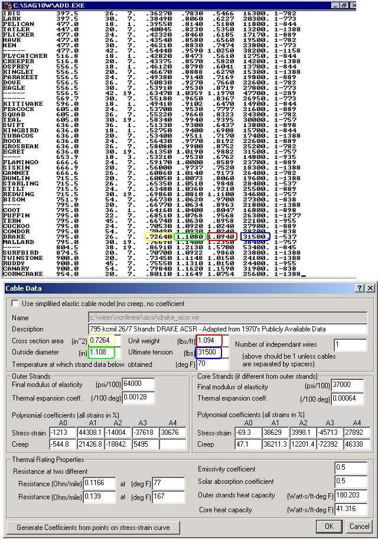Click the strand data temperature field 70

click(x=213, y=364)
